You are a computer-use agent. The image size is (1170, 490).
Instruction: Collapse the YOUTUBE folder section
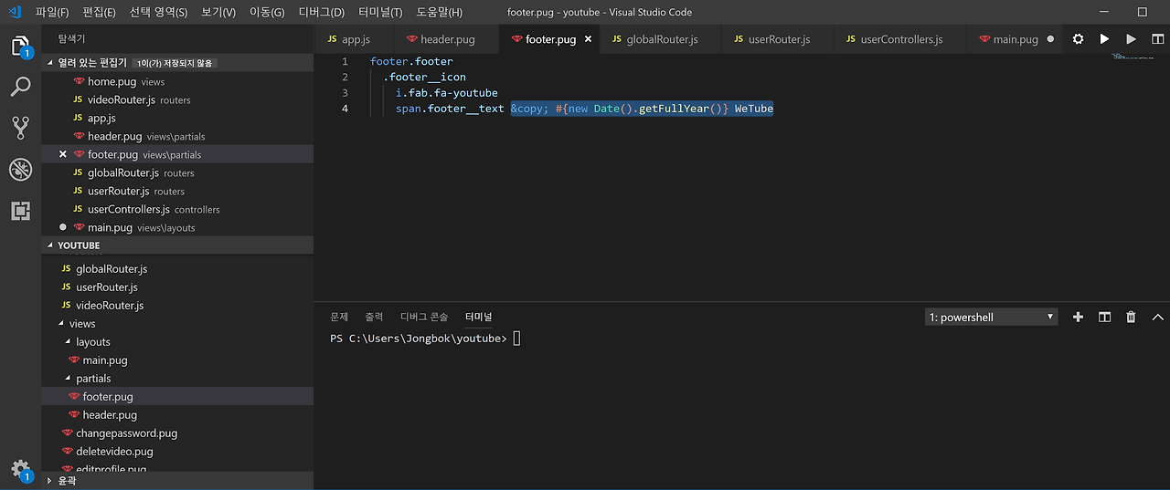click(x=50, y=245)
